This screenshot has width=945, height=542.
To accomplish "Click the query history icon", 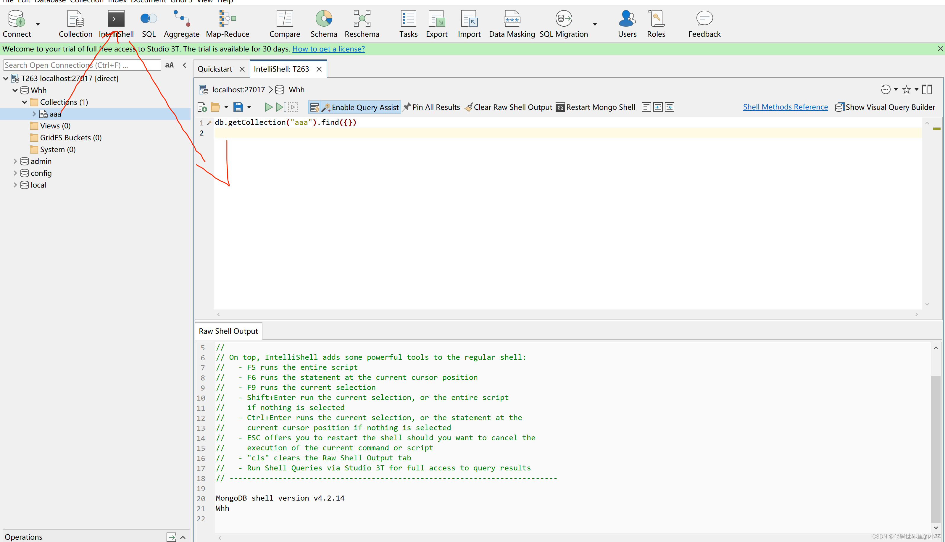I will pyautogui.click(x=886, y=89).
